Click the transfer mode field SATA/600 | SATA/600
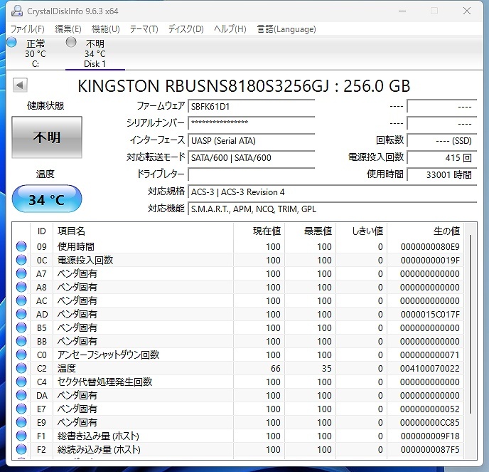 (x=252, y=158)
